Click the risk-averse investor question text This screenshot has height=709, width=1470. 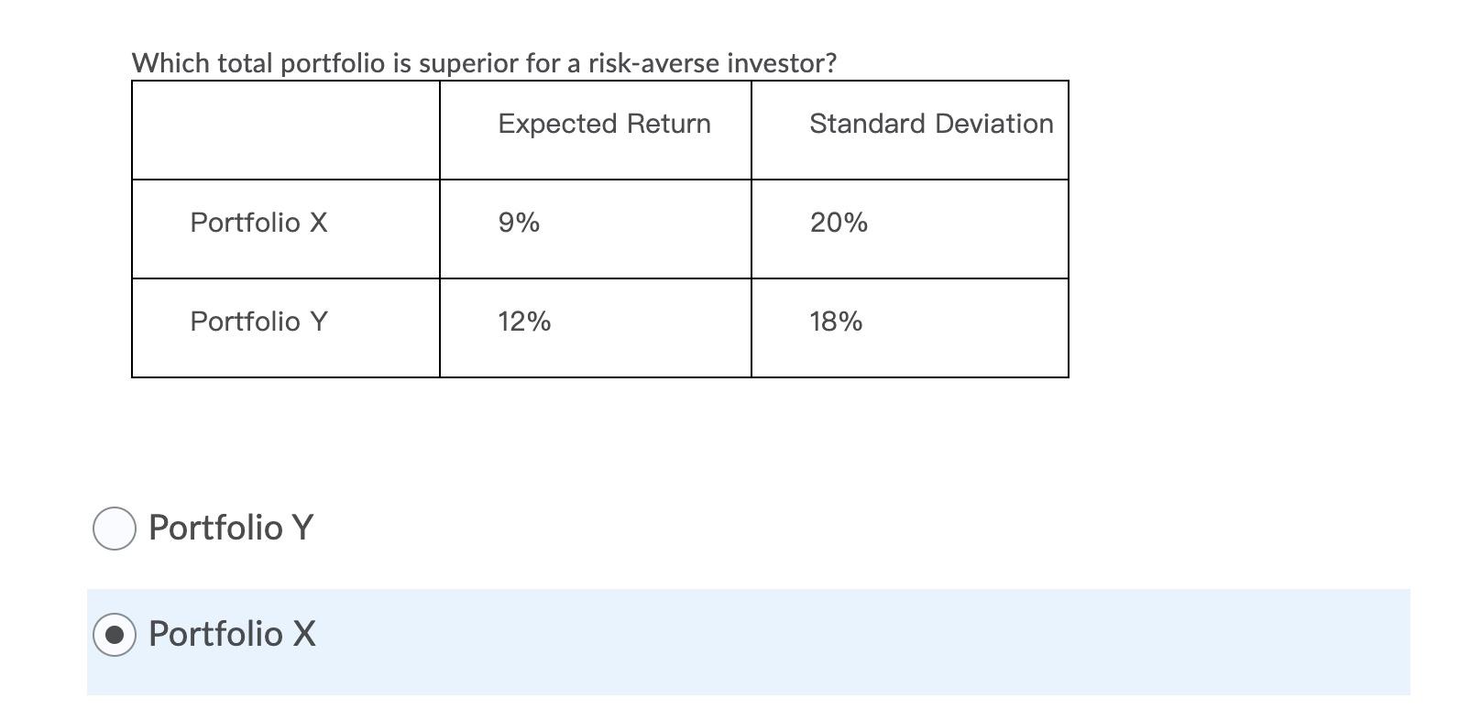483,62
